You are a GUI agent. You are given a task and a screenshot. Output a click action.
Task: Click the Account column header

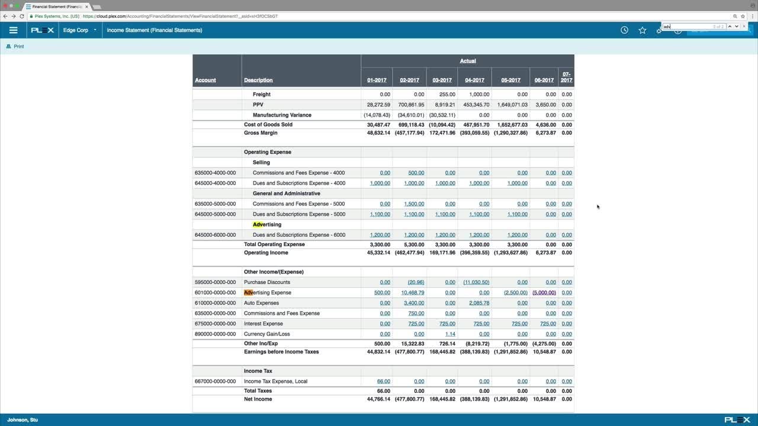205,80
